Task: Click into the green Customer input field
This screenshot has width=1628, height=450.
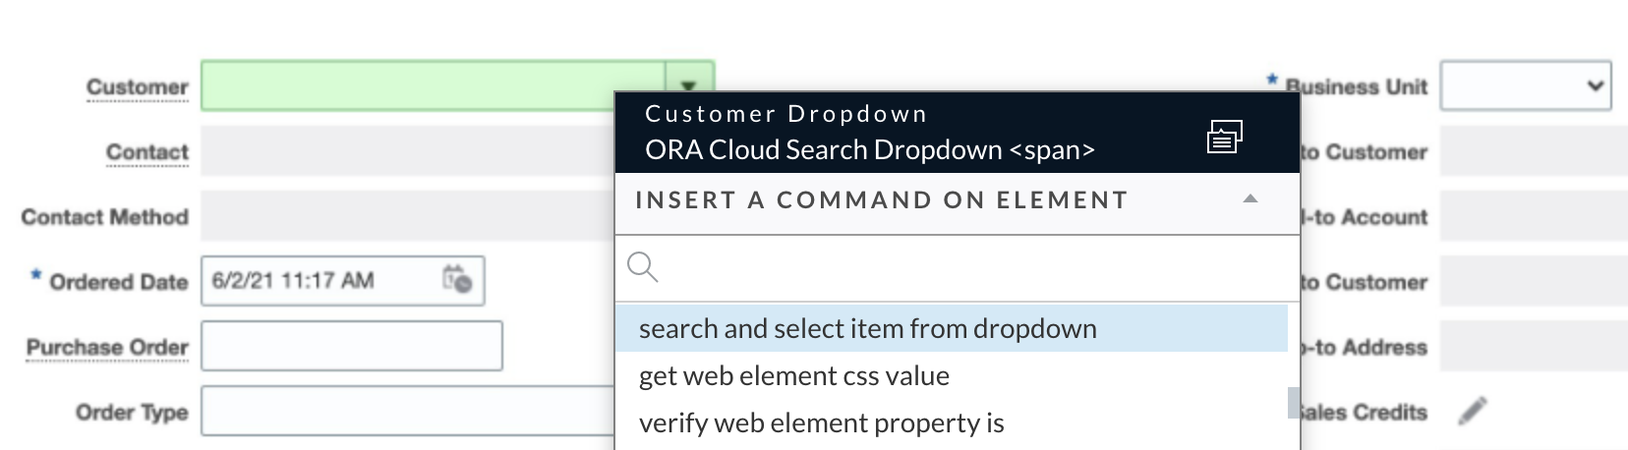Action: coord(433,85)
